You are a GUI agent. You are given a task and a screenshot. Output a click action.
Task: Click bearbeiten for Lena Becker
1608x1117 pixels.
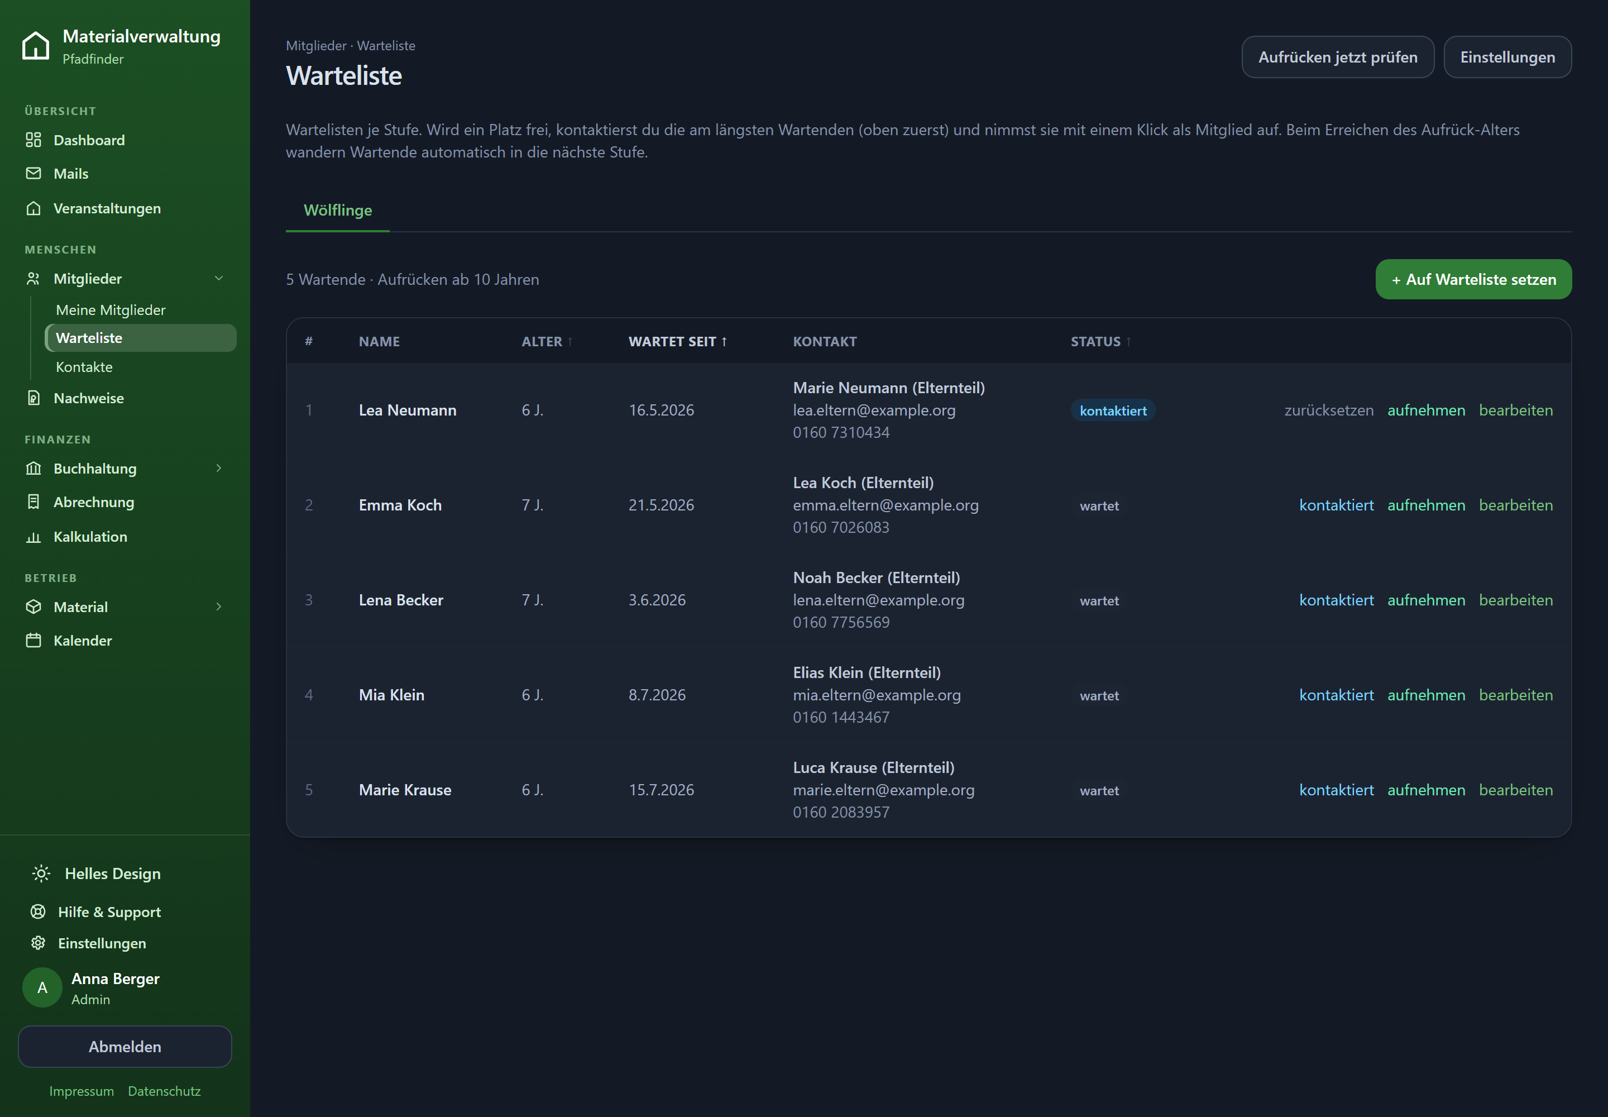tap(1516, 600)
